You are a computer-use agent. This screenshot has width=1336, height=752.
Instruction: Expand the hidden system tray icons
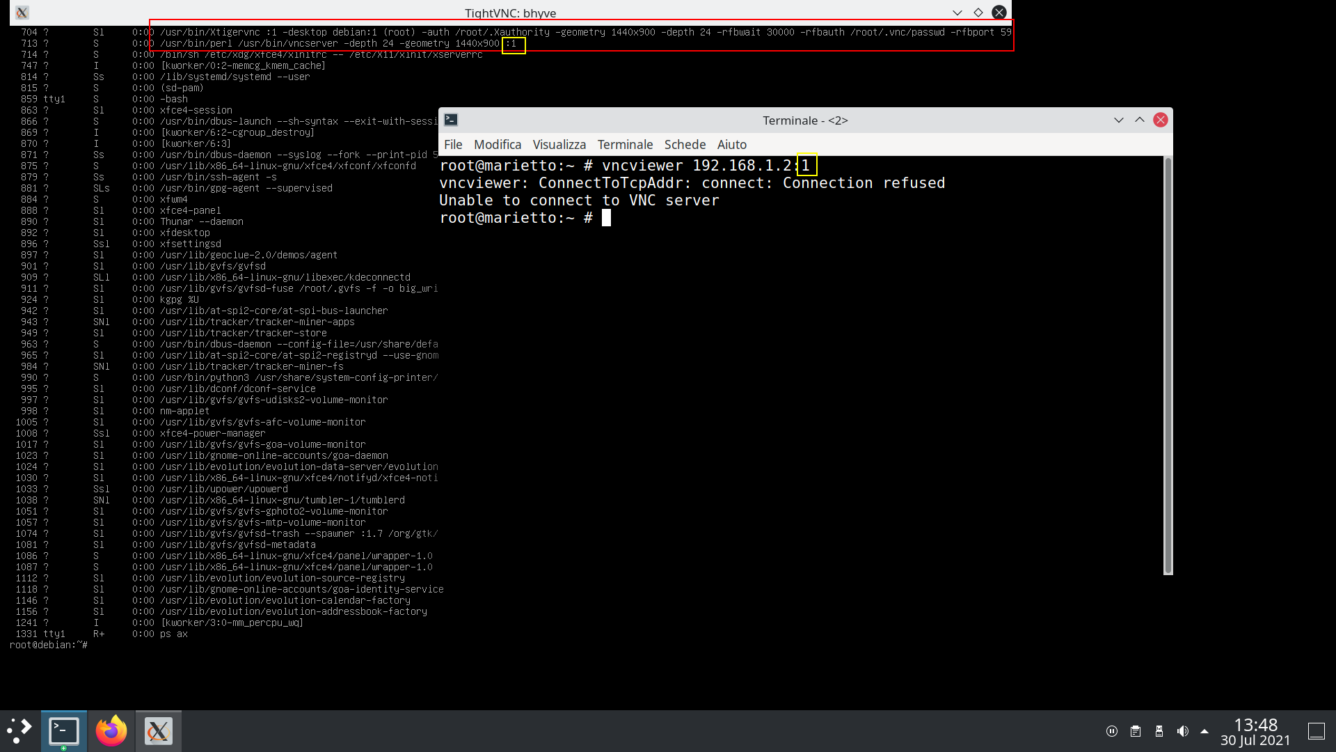[1204, 731]
